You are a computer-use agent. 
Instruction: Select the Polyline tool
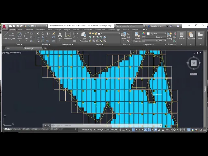(x=12, y=36)
